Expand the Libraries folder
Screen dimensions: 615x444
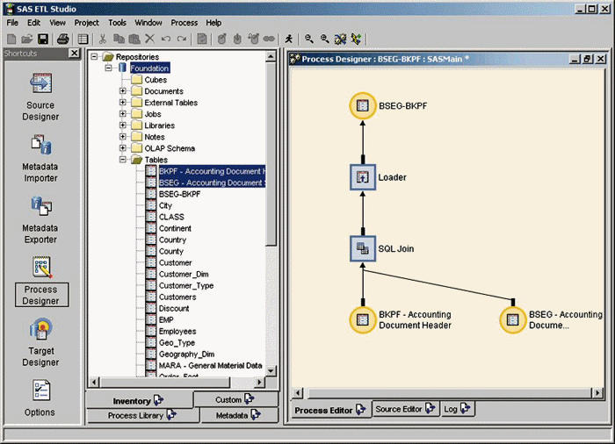(x=123, y=125)
